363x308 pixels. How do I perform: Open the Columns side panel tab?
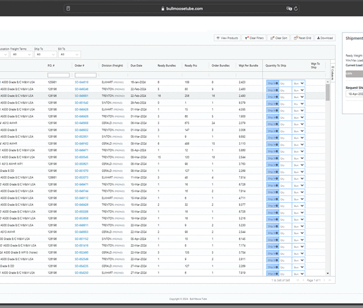(x=332, y=72)
